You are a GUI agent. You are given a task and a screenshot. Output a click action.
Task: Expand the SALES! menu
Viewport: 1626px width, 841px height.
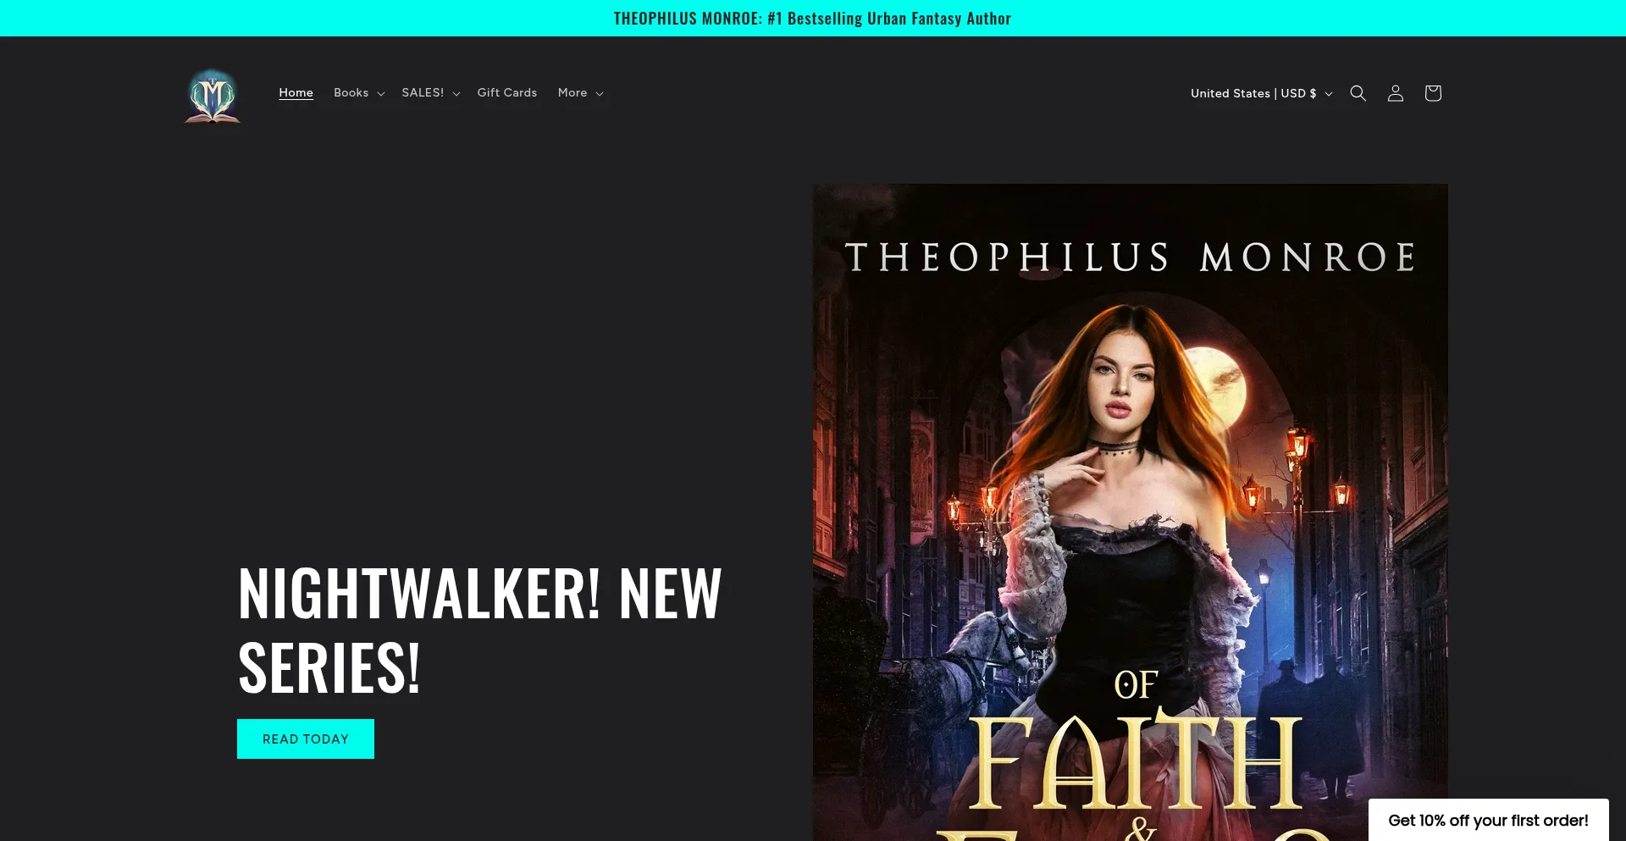pos(431,92)
